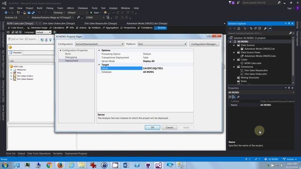This screenshot has height=169, width=301.
Task: Click the Firefox icon in the taskbar
Action: coord(60,165)
